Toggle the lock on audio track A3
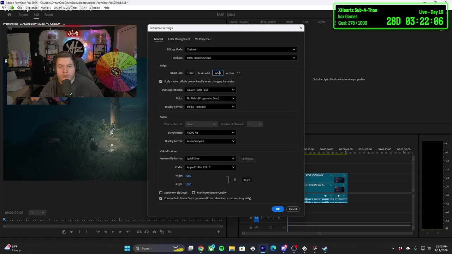Screen dimensions: 452x254 [x=251, y=218]
